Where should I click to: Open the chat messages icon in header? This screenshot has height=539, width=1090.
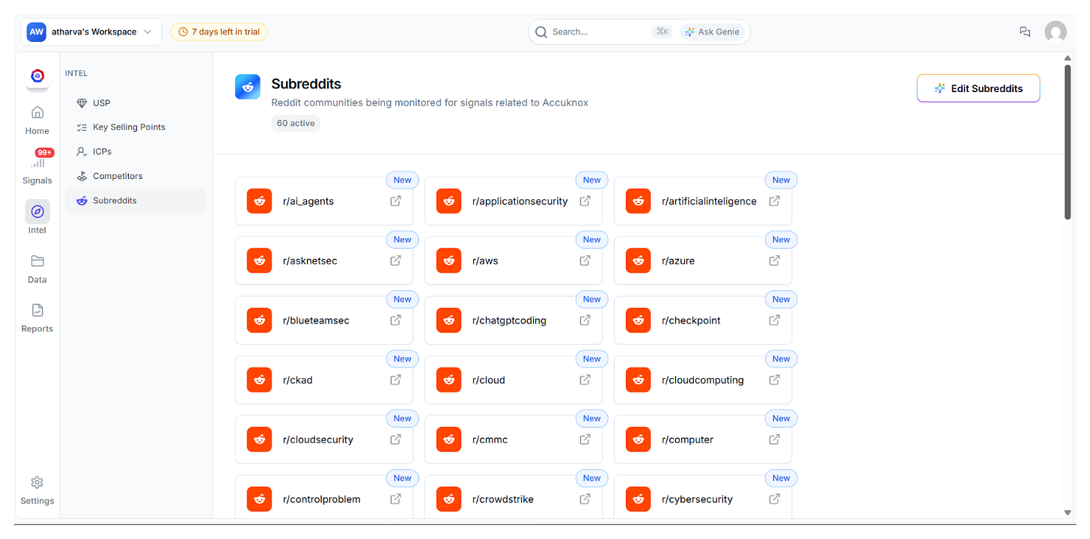pos(1025,31)
